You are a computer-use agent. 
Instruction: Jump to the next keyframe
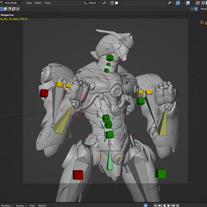click(x=173, y=205)
